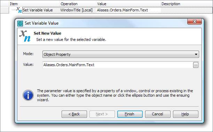Click the Value input field in dialog
Viewport: 213px width, 132px height.
pos(118,65)
